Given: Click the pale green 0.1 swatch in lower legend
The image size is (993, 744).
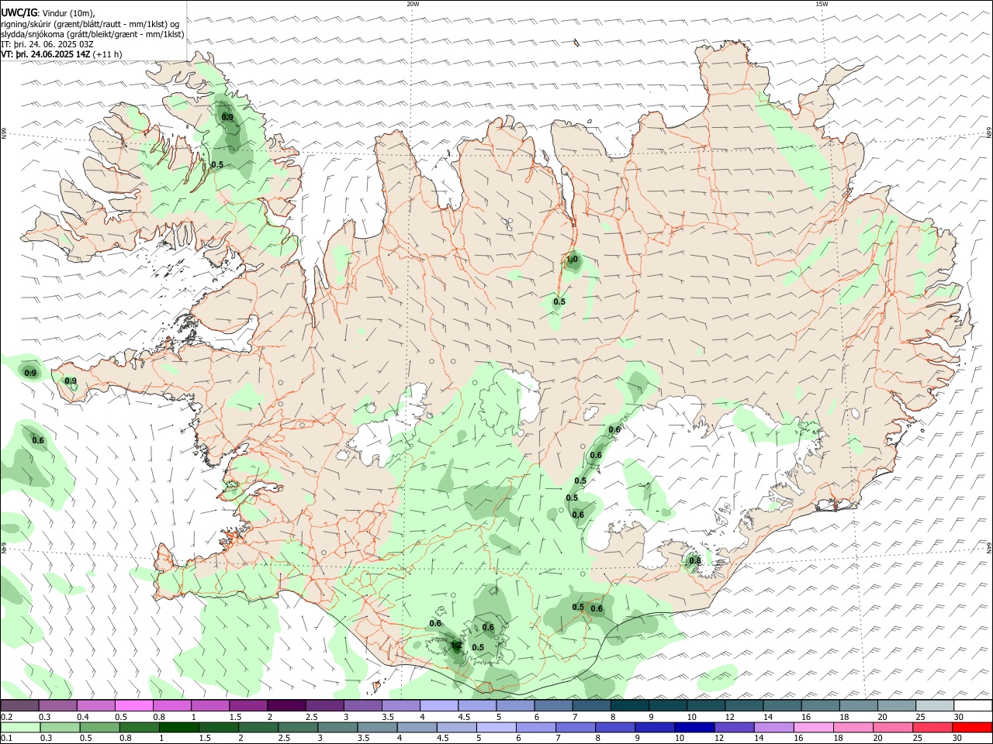Looking at the screenshot, I should (x=21, y=728).
